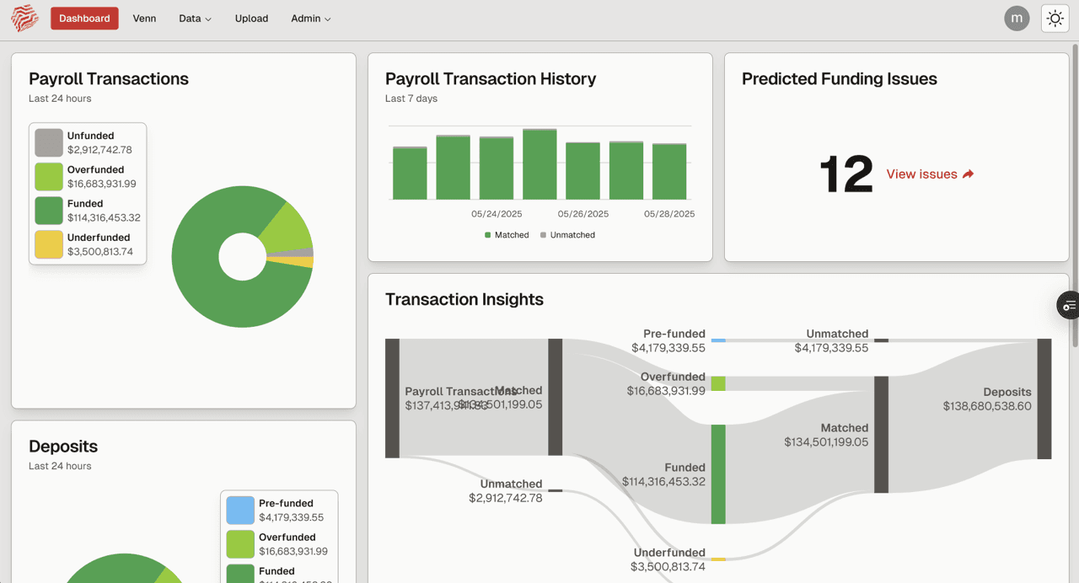This screenshot has height=583, width=1079.
Task: Toggle the Matched series in chart legend
Action: [x=507, y=235]
